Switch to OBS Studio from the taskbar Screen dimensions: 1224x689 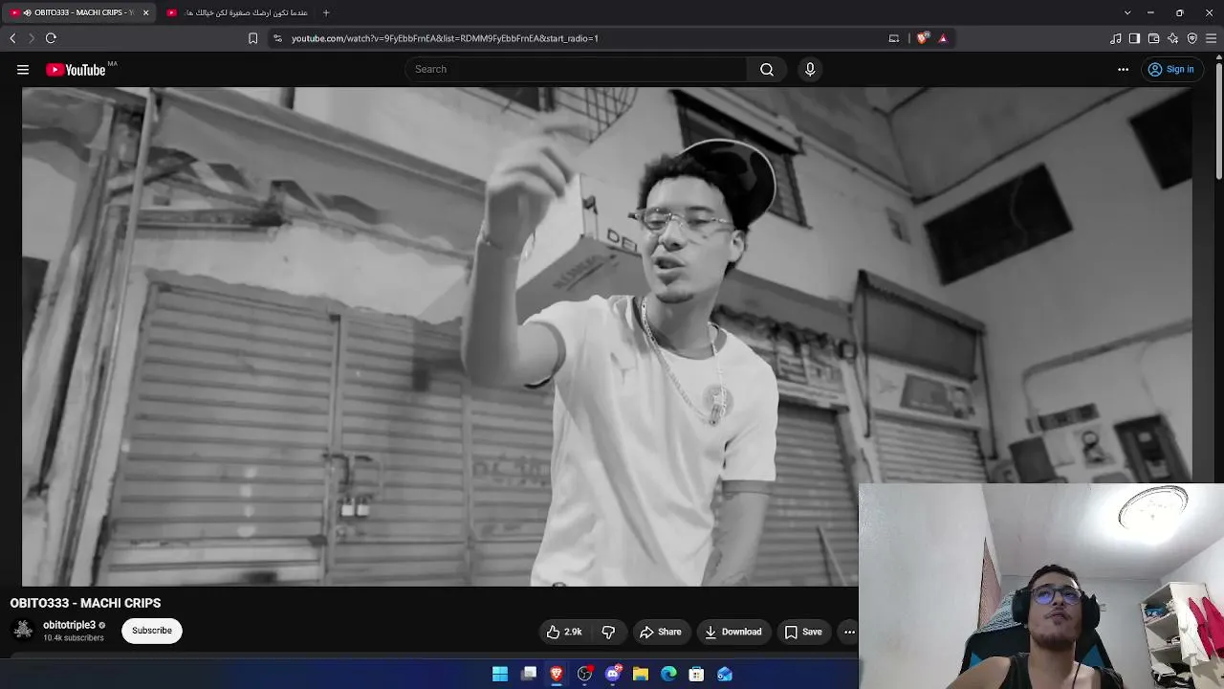tap(584, 674)
